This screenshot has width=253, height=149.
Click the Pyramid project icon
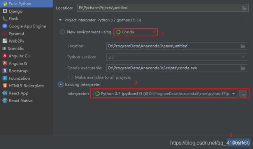click(x=5, y=33)
